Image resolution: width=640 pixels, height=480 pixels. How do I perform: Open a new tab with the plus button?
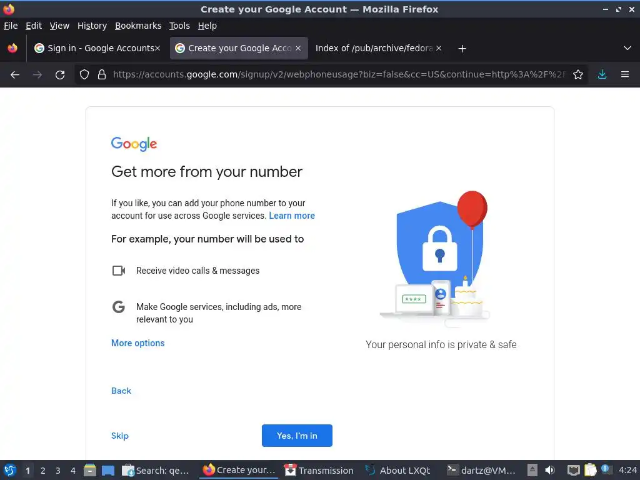tap(462, 49)
